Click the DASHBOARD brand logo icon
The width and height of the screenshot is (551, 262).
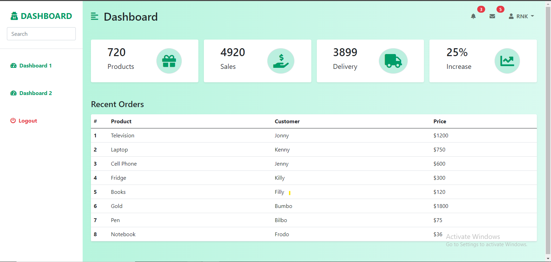[x=14, y=16]
